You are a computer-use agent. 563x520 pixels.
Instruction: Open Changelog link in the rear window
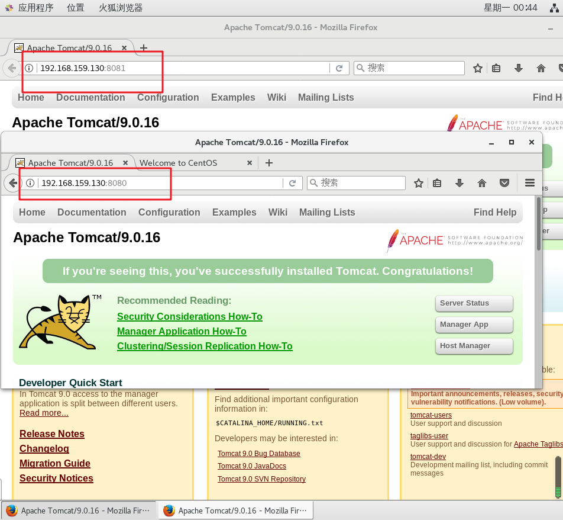pyautogui.click(x=44, y=448)
